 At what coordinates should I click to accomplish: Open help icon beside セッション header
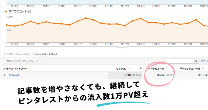(x=130, y=69)
